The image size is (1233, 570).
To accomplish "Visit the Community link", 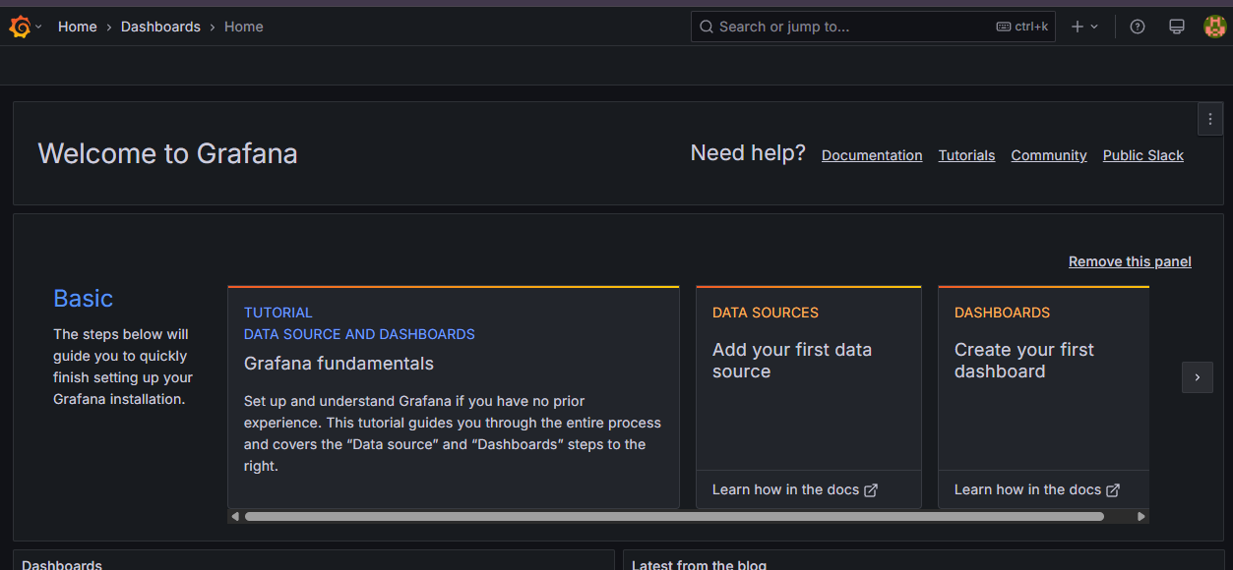I will pyautogui.click(x=1049, y=155).
